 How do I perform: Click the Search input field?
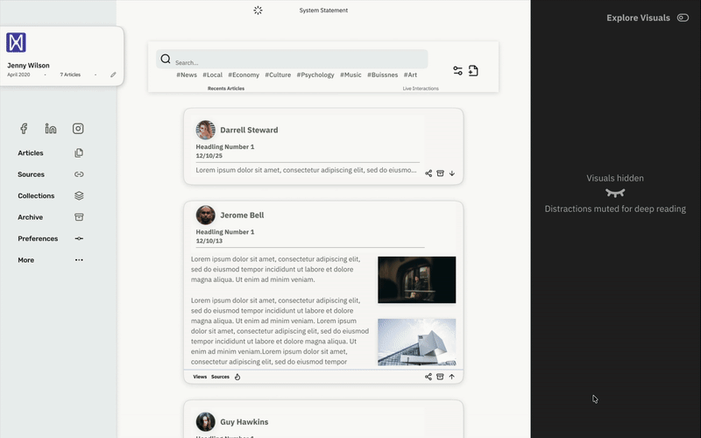coord(292,59)
